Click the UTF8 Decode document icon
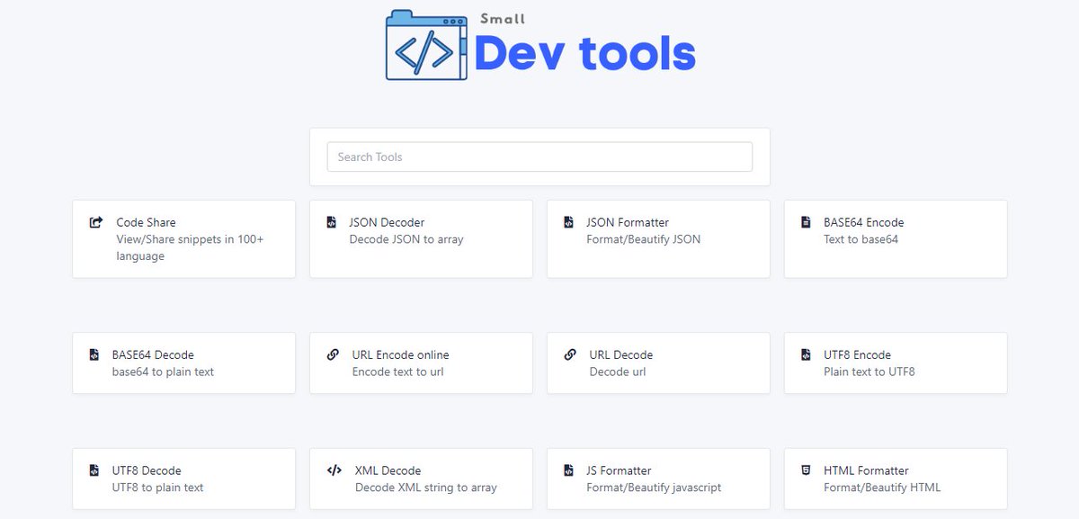The image size is (1079, 519). [x=96, y=470]
